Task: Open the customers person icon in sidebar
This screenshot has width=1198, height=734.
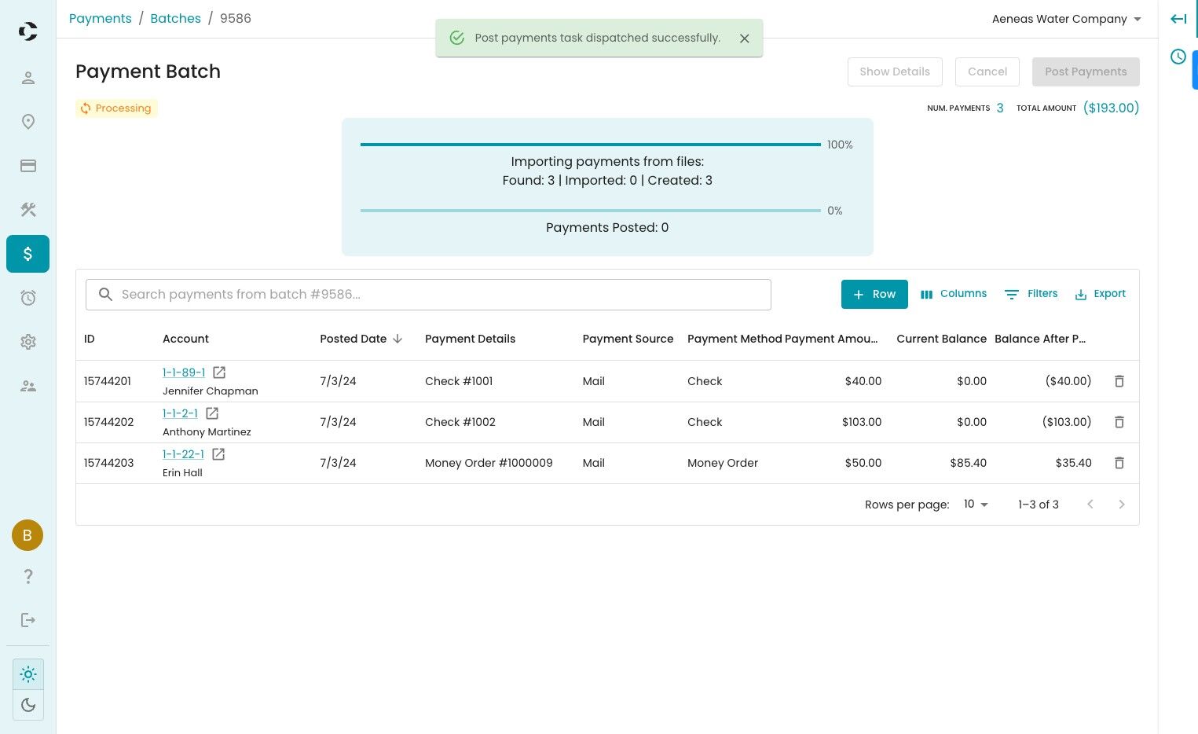Action: pos(28,78)
